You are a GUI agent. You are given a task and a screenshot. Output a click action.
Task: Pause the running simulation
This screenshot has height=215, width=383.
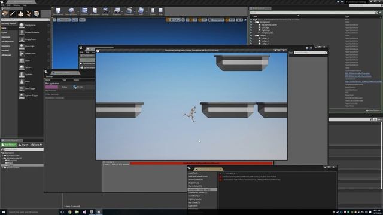click(153, 11)
